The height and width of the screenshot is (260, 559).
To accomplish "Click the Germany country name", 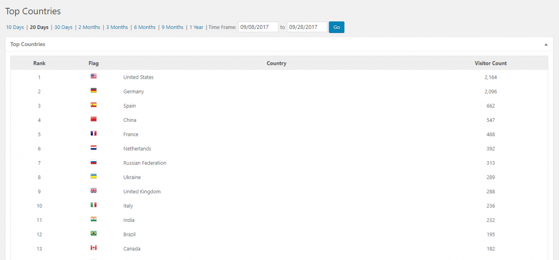I will pyautogui.click(x=134, y=91).
